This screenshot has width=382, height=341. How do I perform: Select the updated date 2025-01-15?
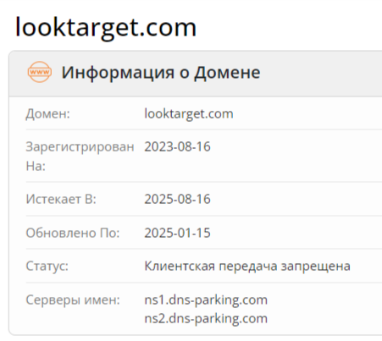(x=177, y=233)
